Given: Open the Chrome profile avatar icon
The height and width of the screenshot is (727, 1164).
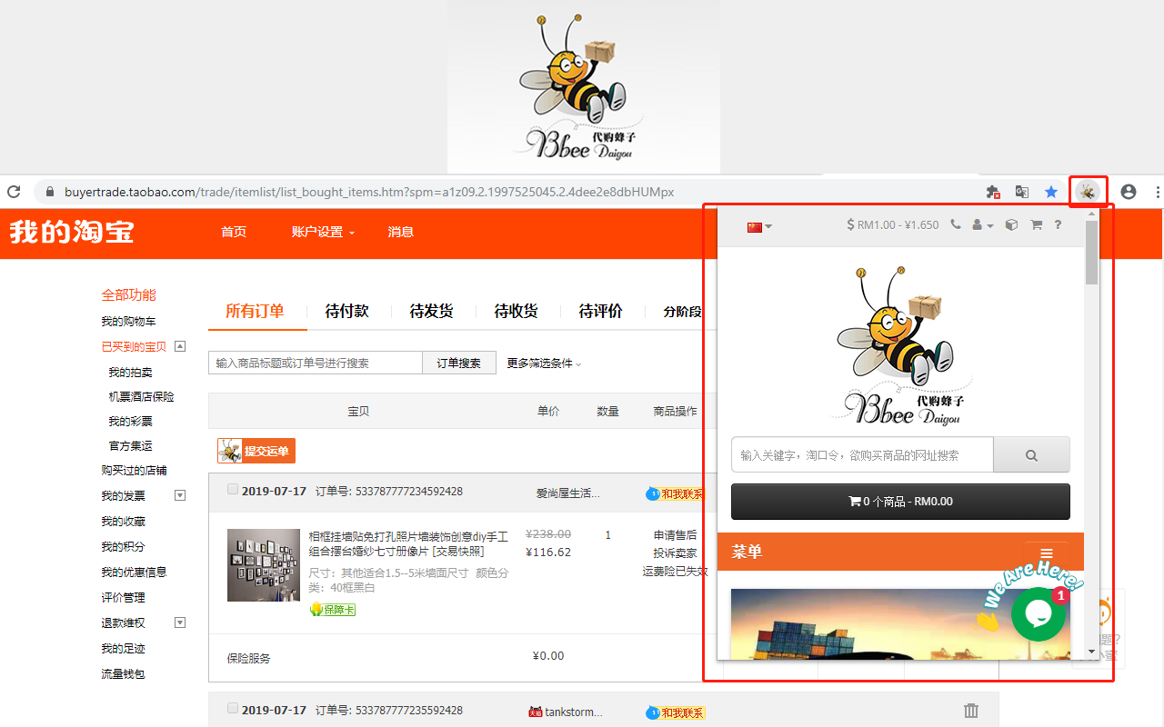Looking at the screenshot, I should pos(1129,192).
